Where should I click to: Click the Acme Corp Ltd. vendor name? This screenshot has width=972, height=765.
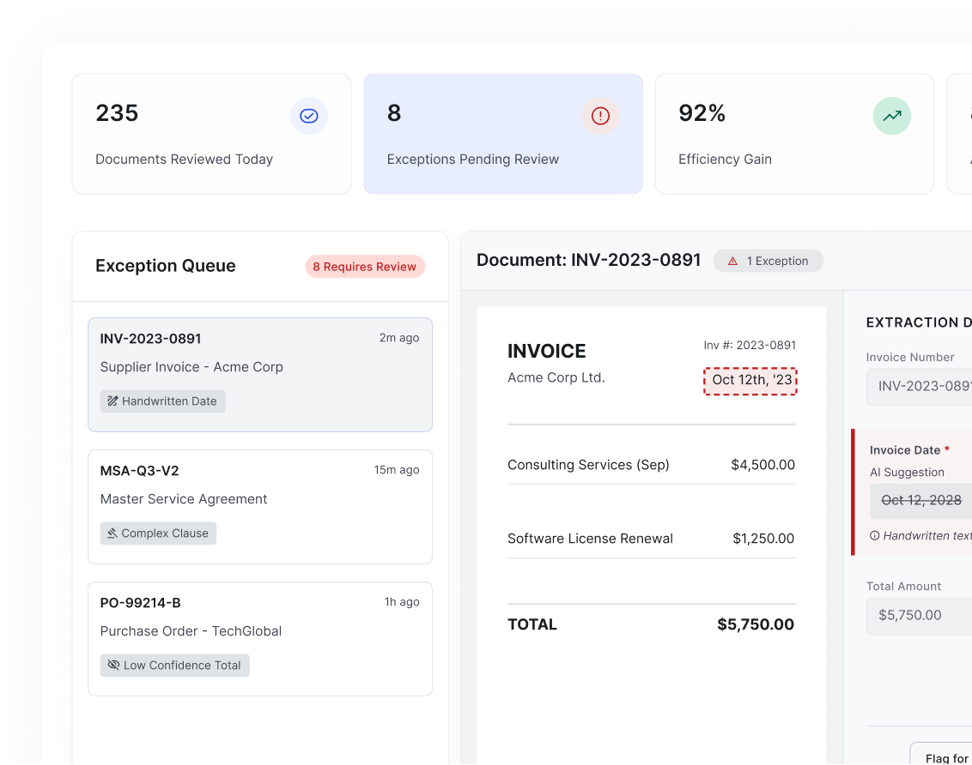[x=556, y=377]
